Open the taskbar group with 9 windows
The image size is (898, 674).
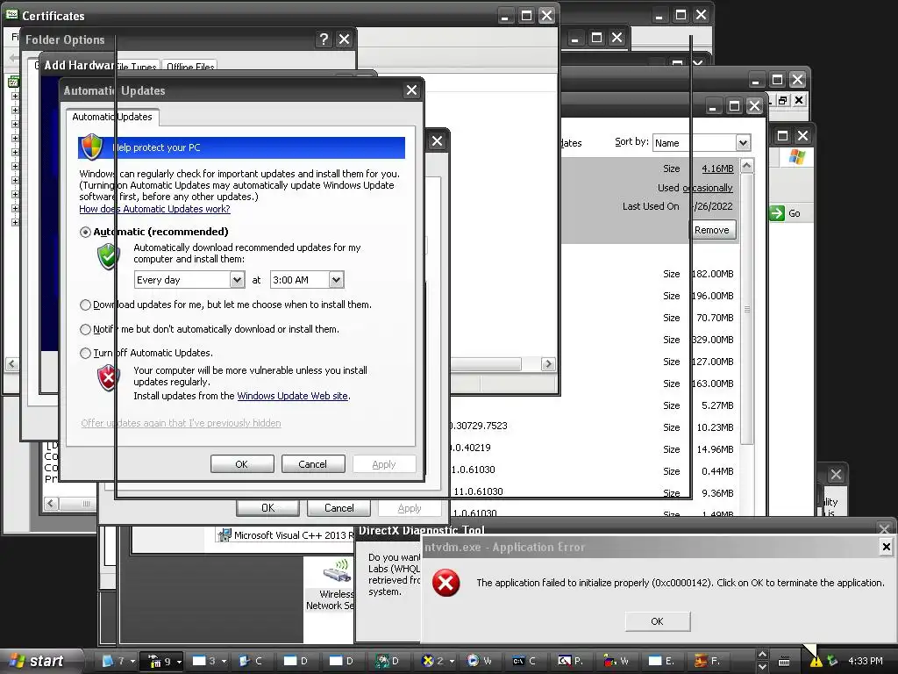pos(162,661)
